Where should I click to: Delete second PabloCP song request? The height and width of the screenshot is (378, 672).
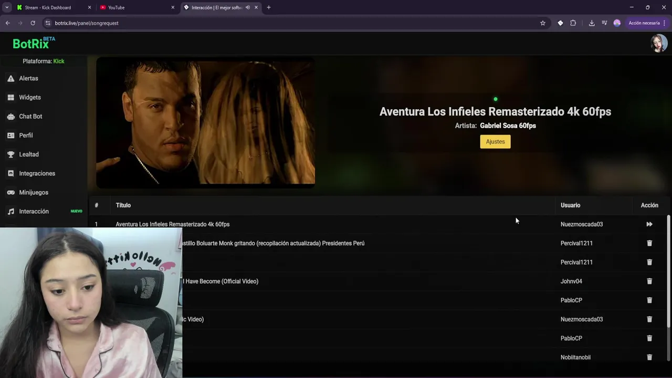pos(649,338)
